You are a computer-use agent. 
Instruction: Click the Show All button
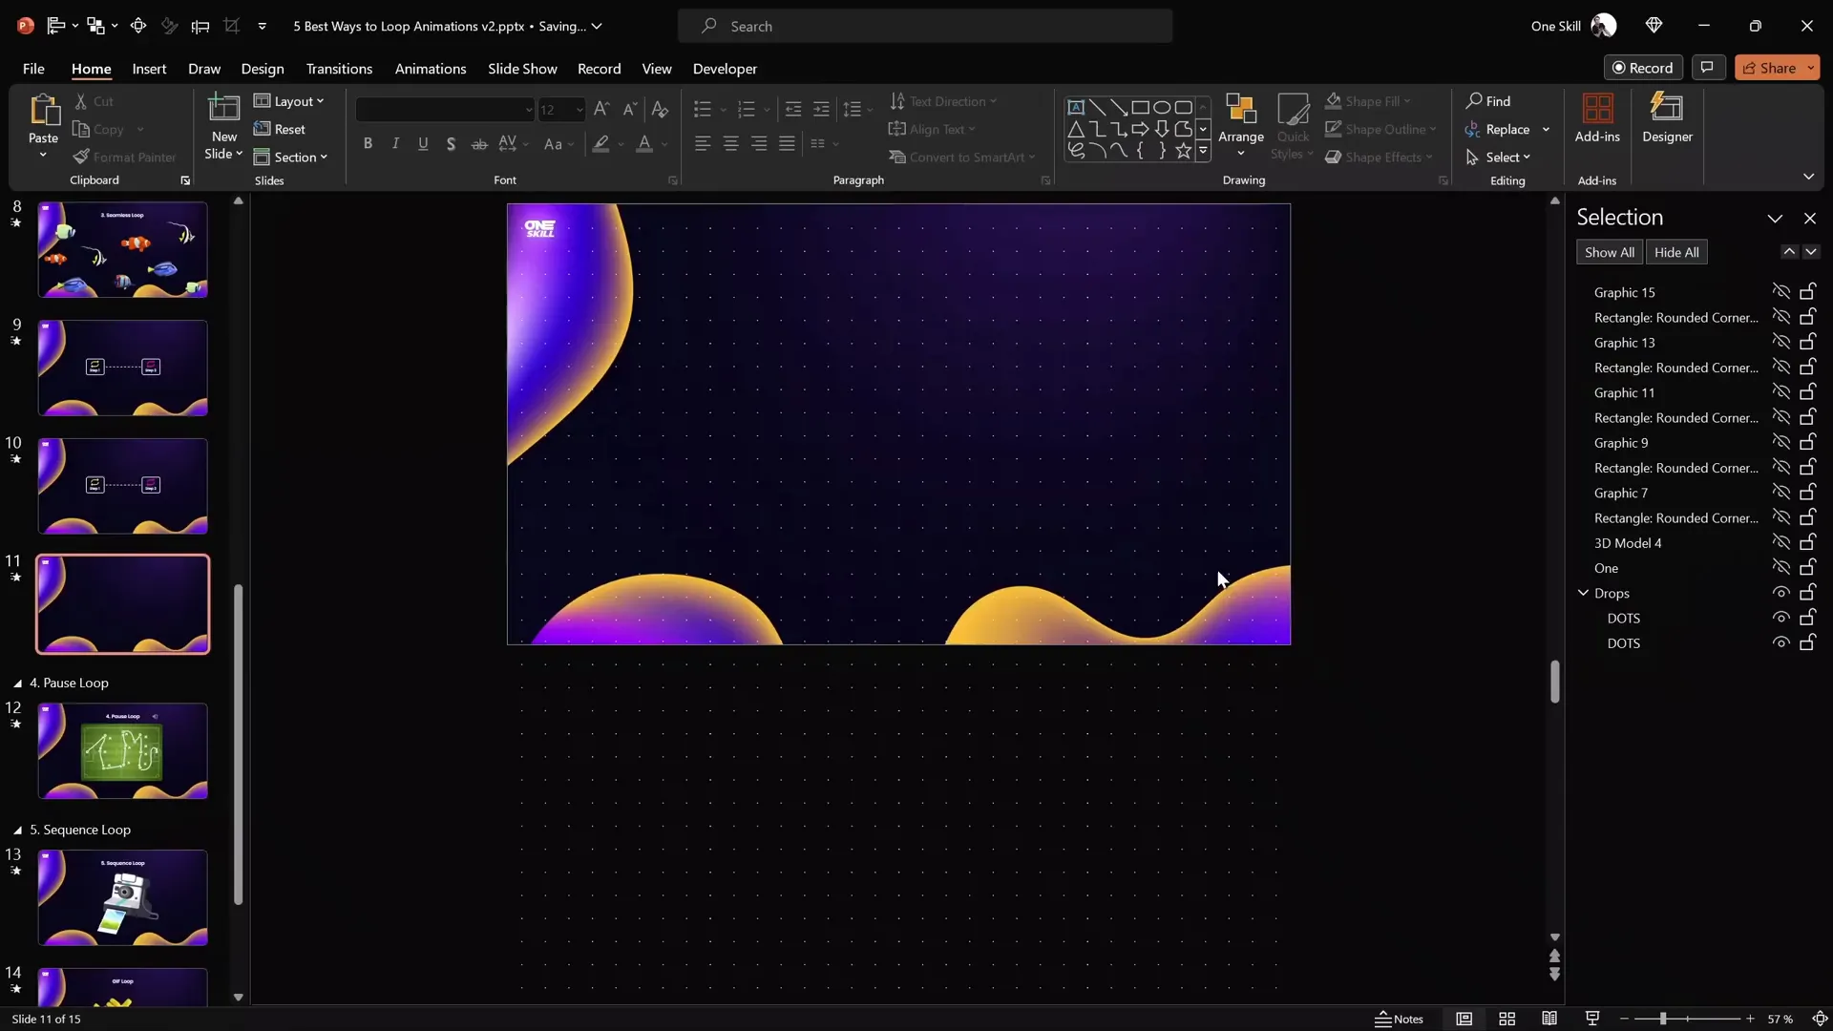point(1610,252)
